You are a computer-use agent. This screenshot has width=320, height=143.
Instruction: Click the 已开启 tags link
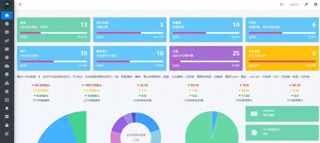[305, 77]
